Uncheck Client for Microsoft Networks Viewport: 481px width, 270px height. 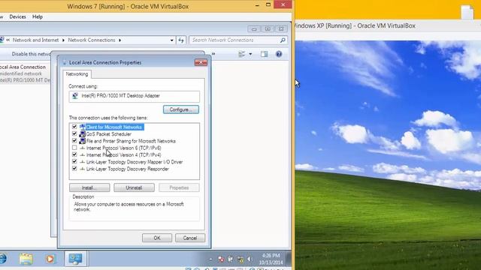coord(74,127)
